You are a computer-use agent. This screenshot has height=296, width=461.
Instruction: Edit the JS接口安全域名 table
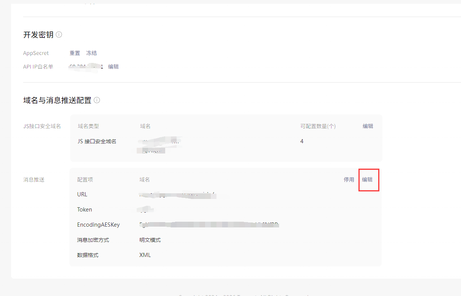pos(368,126)
